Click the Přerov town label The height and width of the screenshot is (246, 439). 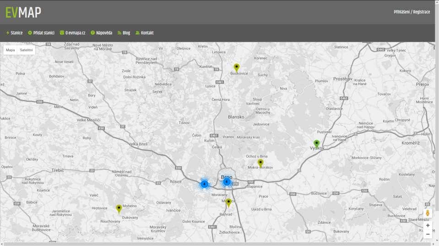tap(423, 84)
